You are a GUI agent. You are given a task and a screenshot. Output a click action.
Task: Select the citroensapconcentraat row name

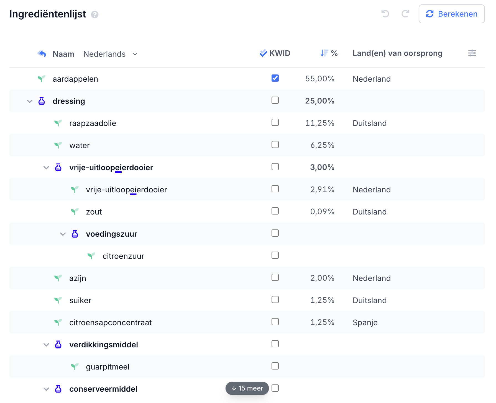(x=110, y=322)
